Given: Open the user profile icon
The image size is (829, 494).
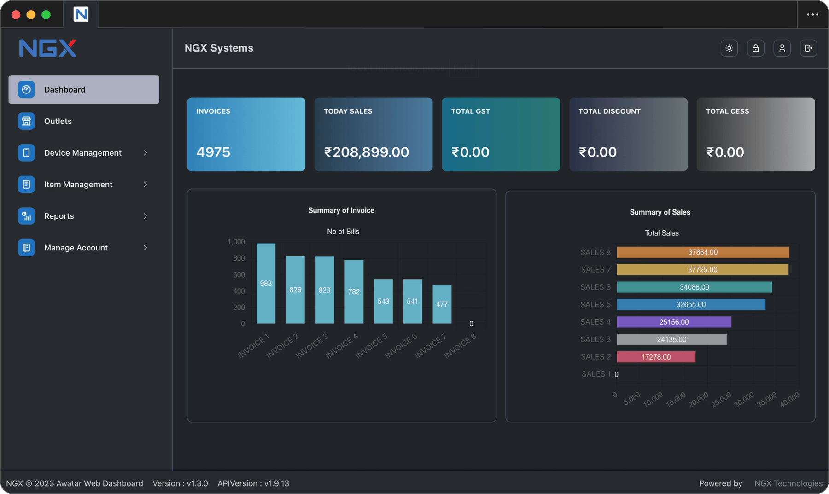Looking at the screenshot, I should click(782, 48).
